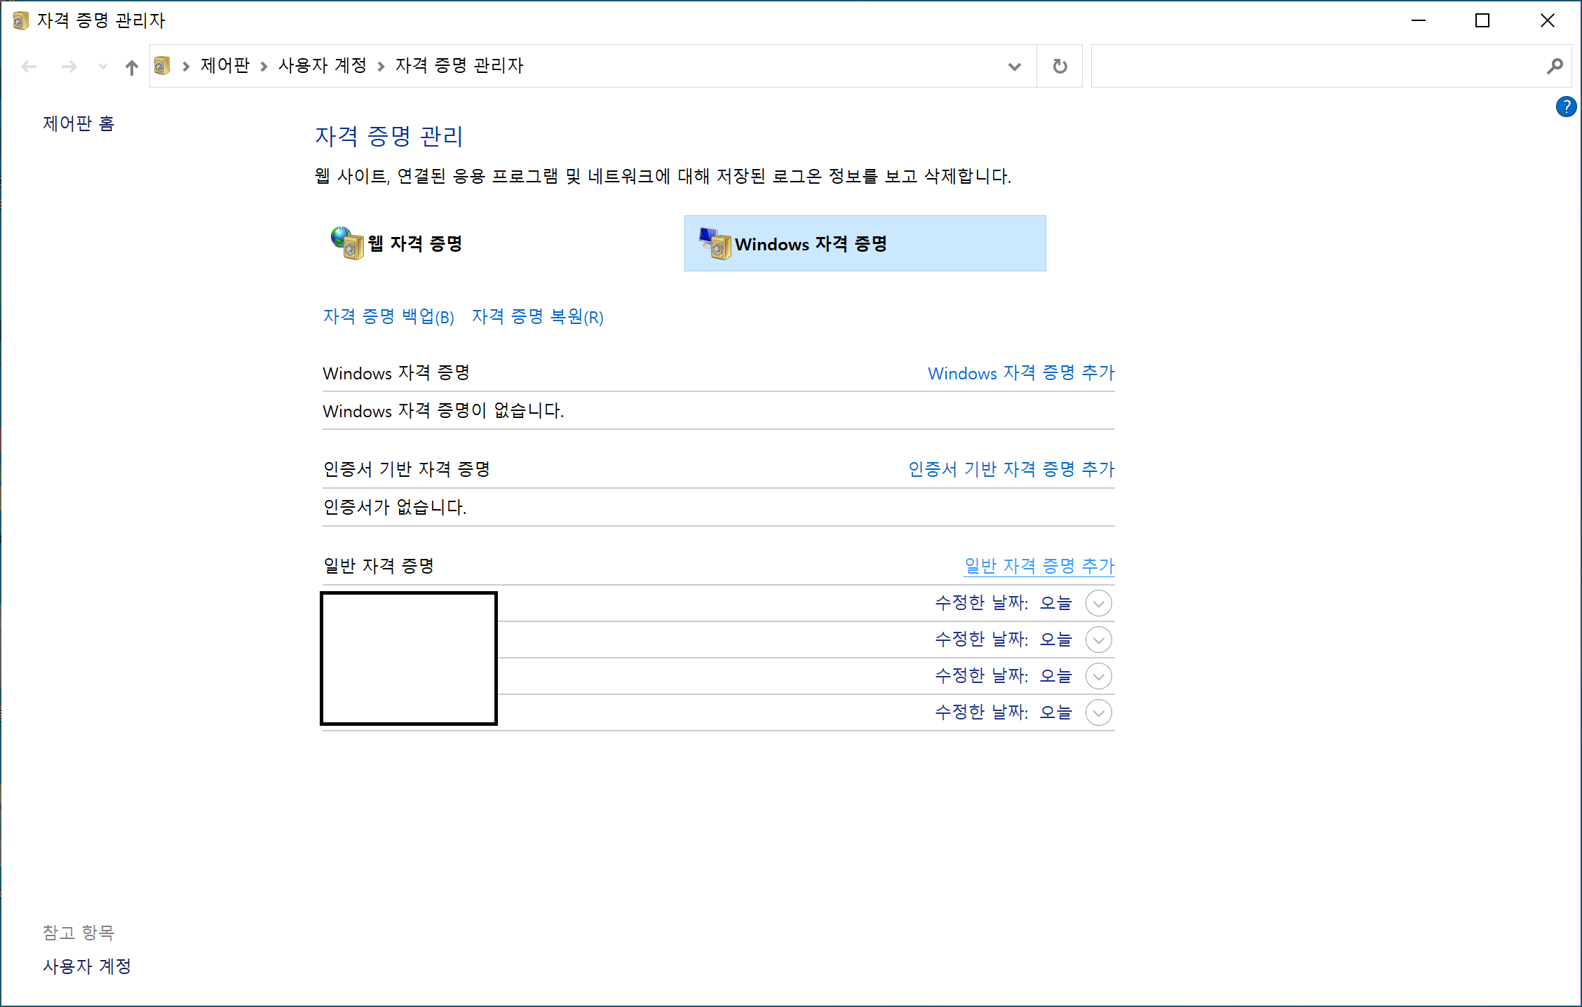Expand the first generic credential entry

coord(1098,603)
